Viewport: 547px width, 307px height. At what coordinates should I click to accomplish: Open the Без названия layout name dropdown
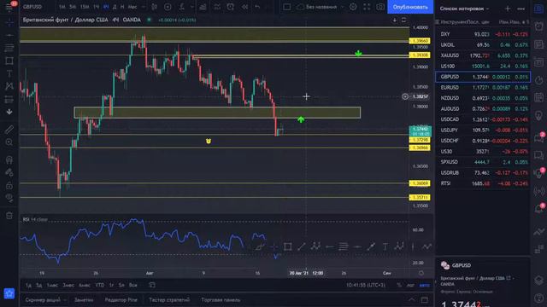[x=321, y=7]
